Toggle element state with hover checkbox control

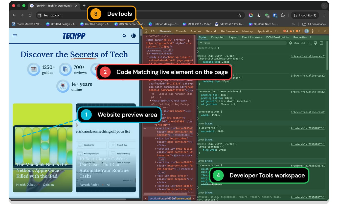tap(297, 43)
